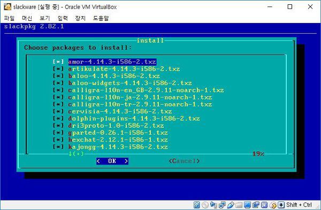Click the display monitor status icon
Screen dimensions: 321x210
247,205
